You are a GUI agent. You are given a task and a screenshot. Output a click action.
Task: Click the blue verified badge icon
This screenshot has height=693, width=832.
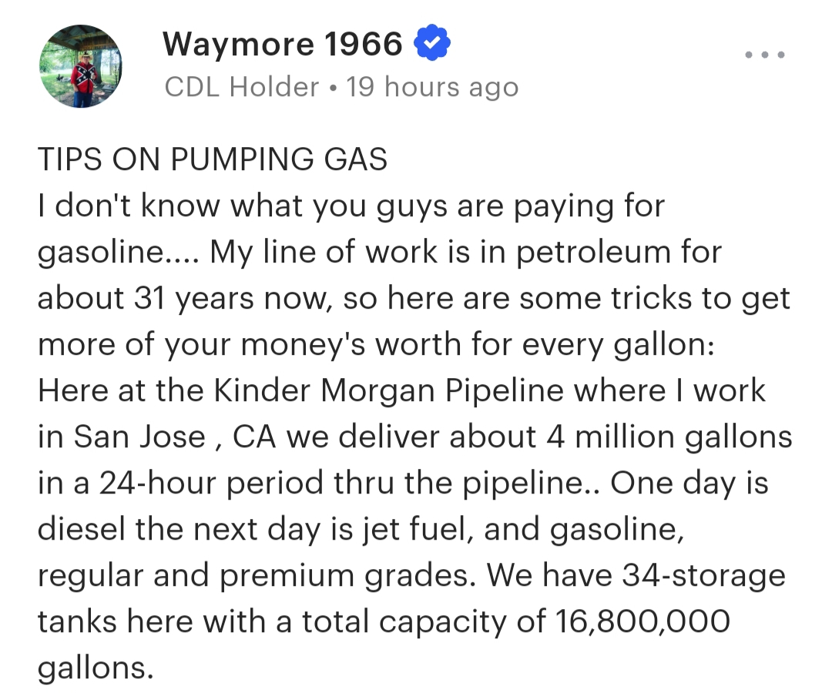pyautogui.click(x=432, y=45)
